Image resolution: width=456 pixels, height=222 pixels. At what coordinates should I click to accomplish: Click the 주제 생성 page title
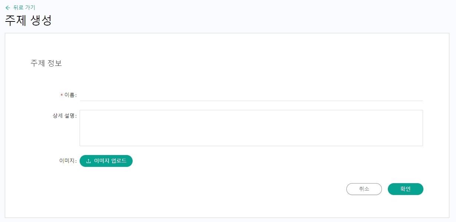pos(28,20)
